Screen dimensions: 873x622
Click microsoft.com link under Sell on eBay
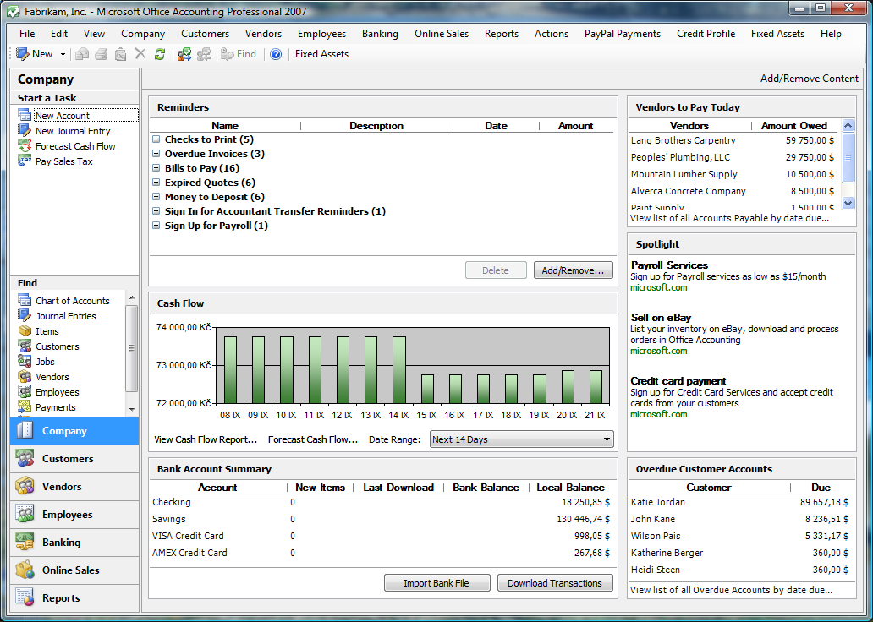(x=659, y=351)
